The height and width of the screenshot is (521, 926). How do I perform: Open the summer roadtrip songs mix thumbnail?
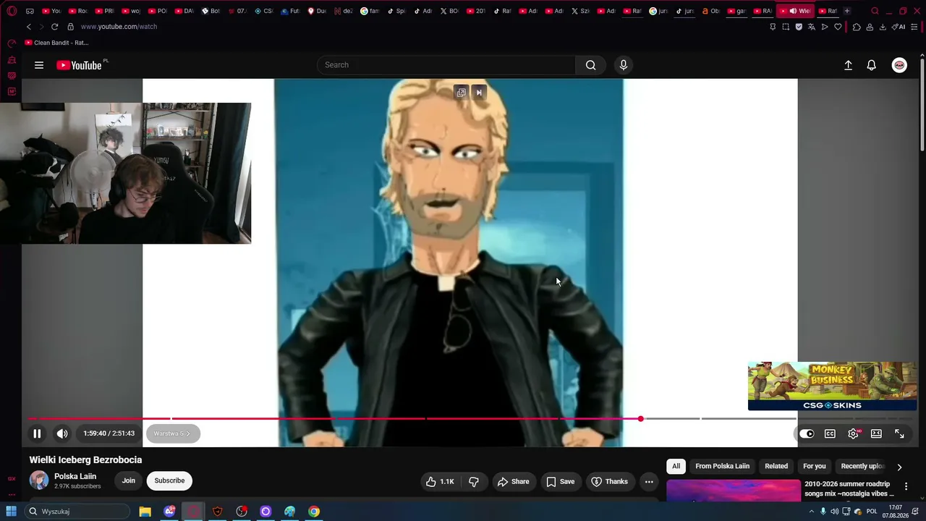[734, 490]
